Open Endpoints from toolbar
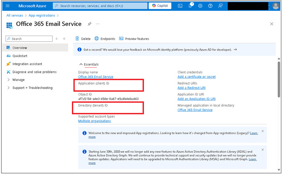This screenshot has height=174, width=282. [x=105, y=39]
